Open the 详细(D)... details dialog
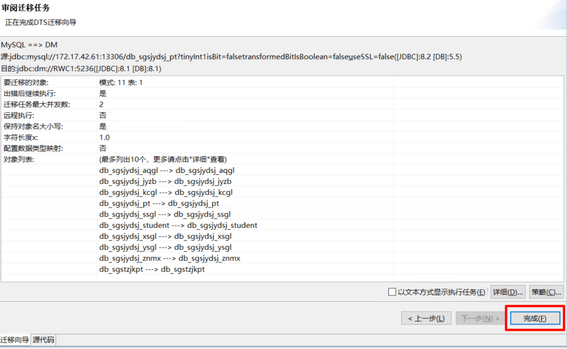Image resolution: width=567 pixels, height=349 pixels. click(x=508, y=292)
